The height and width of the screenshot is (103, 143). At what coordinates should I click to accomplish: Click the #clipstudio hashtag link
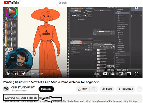pyautogui.click(x=44, y=98)
